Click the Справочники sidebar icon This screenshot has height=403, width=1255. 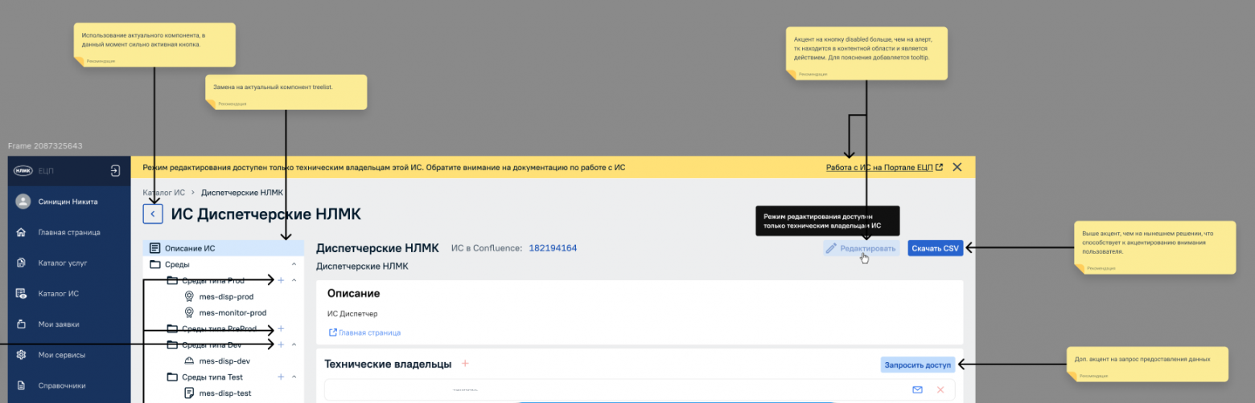pyautogui.click(x=22, y=385)
